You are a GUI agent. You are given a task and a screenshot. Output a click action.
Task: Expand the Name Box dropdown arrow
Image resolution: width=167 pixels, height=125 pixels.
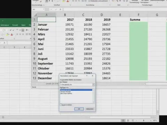43,9
